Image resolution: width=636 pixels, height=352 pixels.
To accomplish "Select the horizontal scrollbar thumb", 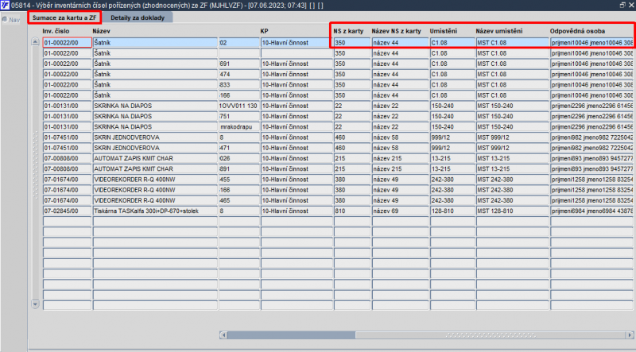I will click(291, 335).
